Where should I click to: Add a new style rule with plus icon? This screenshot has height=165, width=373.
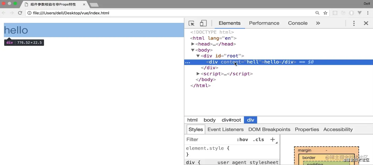click(273, 139)
